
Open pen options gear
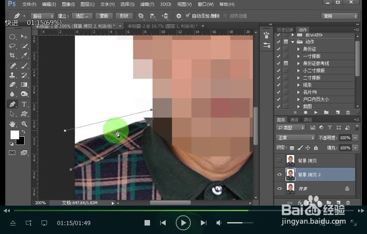(x=178, y=16)
